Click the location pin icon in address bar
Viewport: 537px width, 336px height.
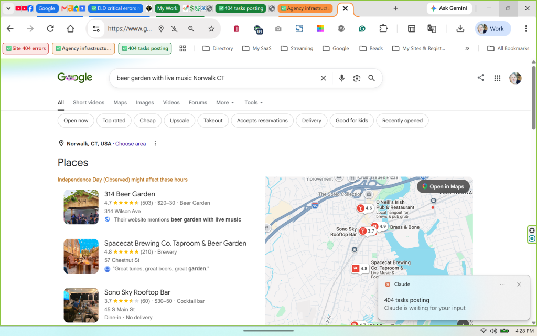pyautogui.click(x=161, y=29)
